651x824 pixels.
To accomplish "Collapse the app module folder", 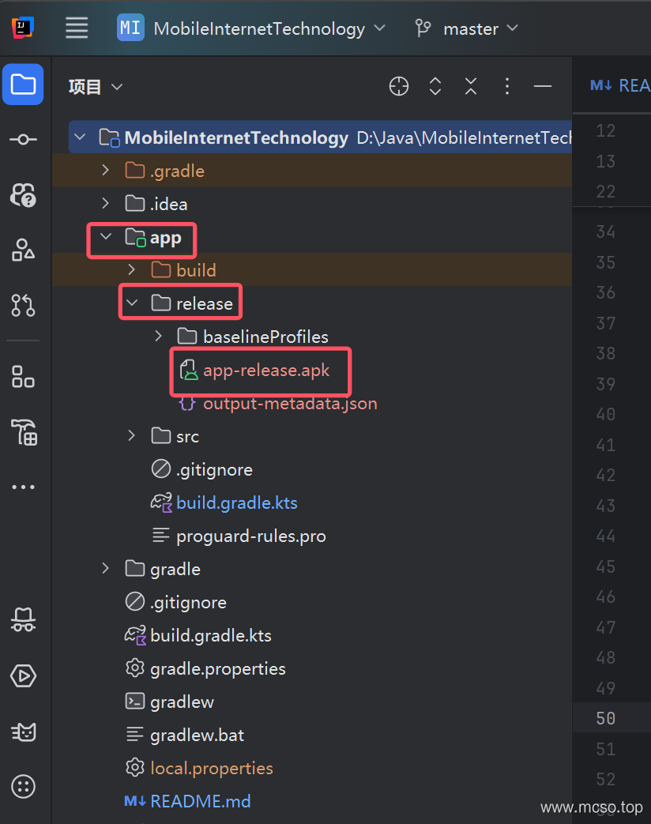I will click(x=106, y=236).
